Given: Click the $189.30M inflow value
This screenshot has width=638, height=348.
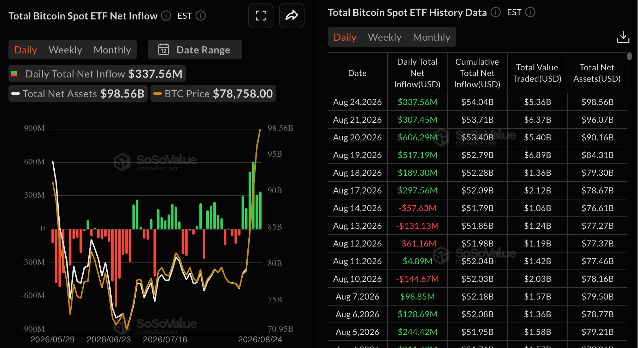Looking at the screenshot, I should tap(418, 173).
